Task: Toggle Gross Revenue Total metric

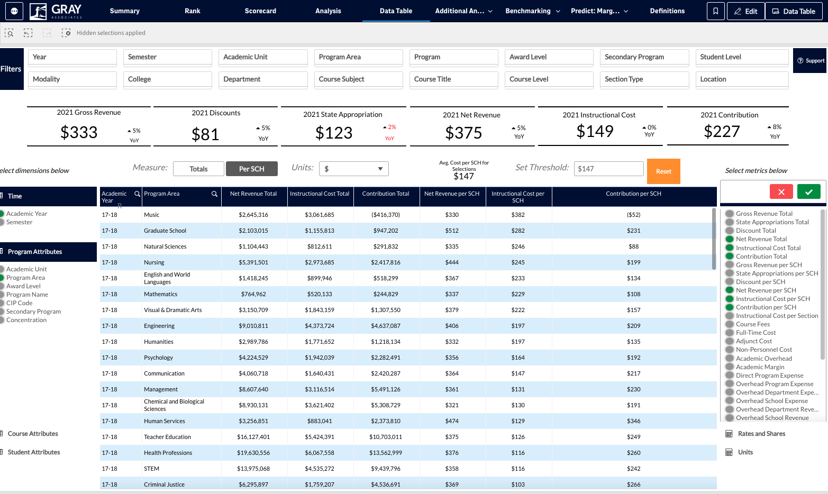Action: tap(729, 214)
